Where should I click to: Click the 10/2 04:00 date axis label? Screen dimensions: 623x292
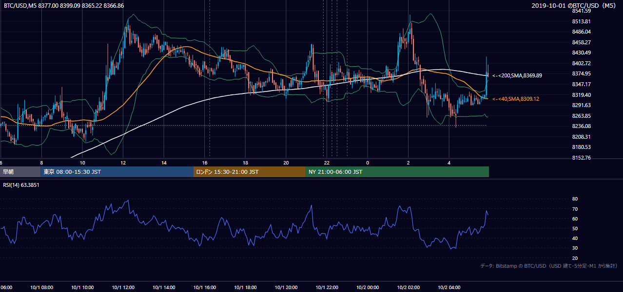[449, 287]
